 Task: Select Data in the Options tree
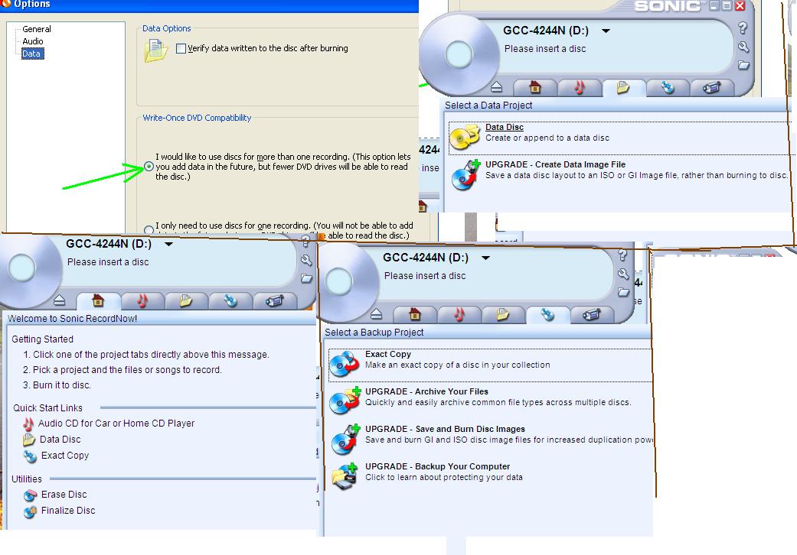click(31, 54)
